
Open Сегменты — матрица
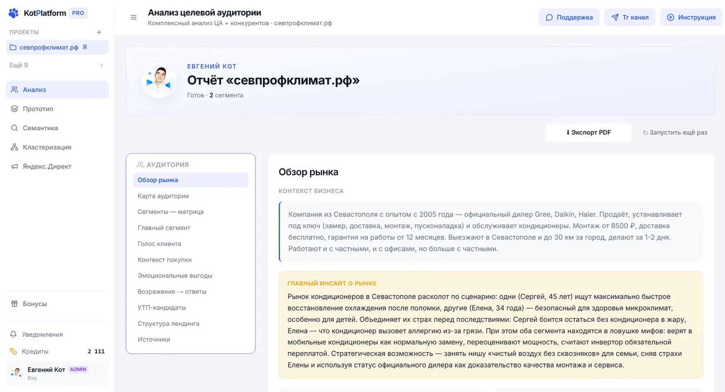click(190, 212)
